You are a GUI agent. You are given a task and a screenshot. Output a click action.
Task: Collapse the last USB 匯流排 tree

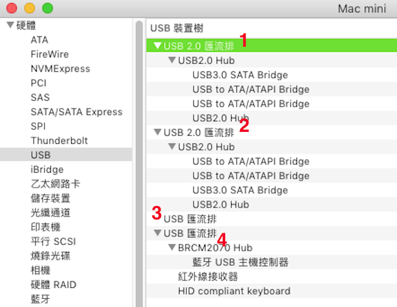coord(157,233)
